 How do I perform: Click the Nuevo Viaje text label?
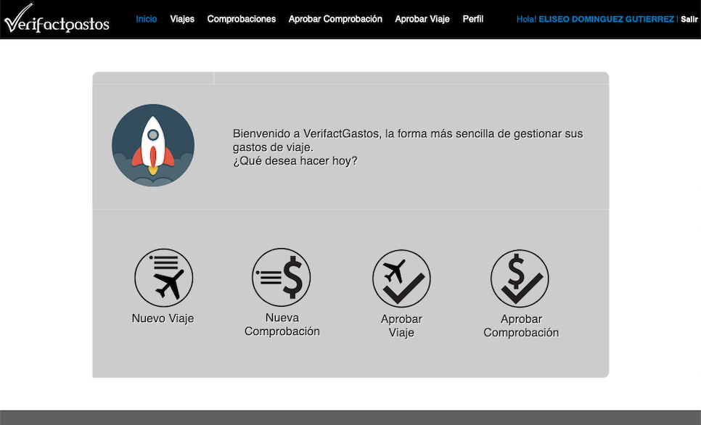pos(163,318)
